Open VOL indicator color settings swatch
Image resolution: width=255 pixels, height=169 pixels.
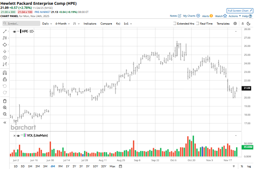(25, 135)
